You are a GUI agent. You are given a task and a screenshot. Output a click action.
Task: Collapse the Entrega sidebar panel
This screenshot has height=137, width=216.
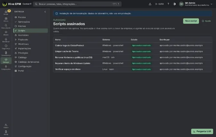45,12
